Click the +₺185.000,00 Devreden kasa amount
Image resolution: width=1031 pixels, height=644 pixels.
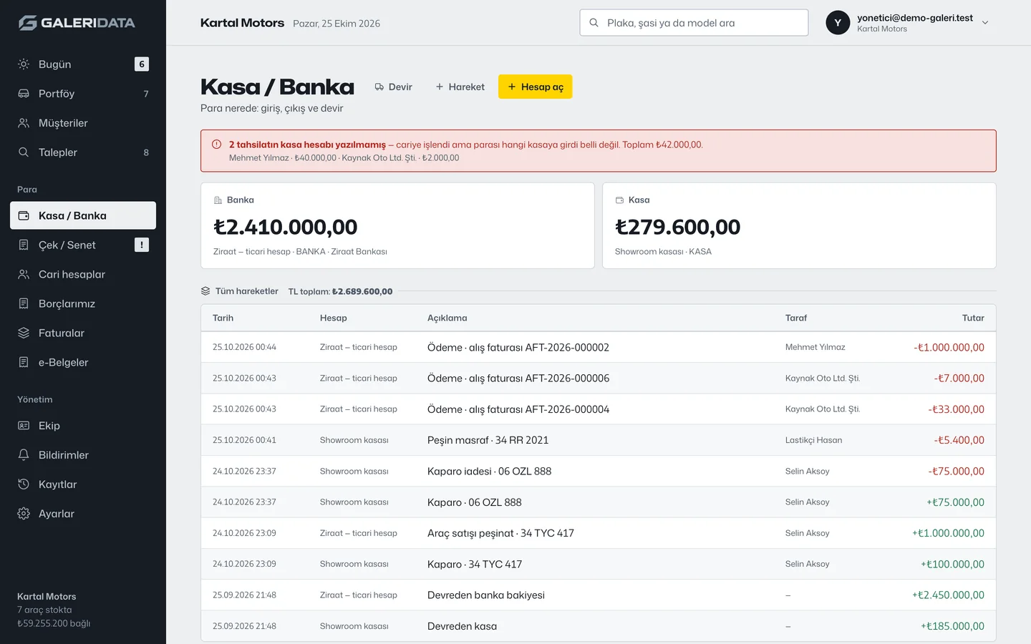(952, 626)
